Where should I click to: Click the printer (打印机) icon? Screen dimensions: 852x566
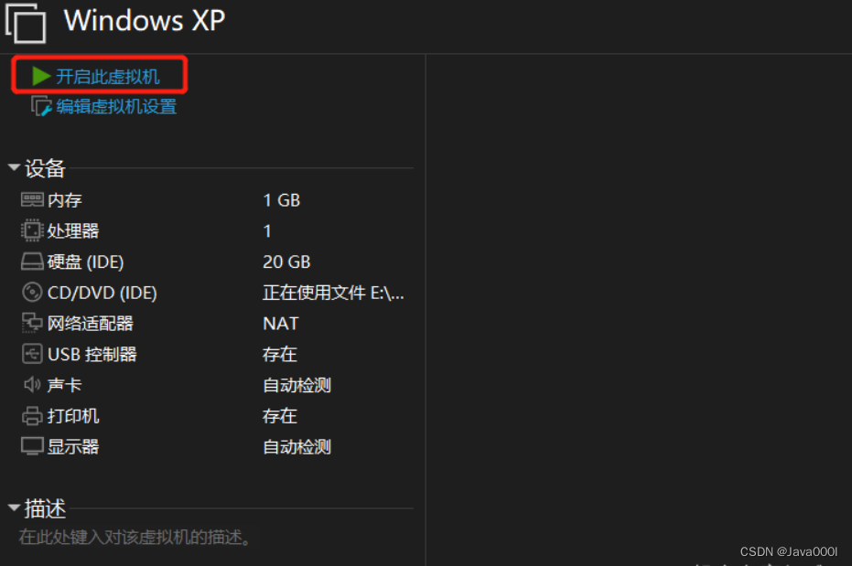pyautogui.click(x=32, y=416)
